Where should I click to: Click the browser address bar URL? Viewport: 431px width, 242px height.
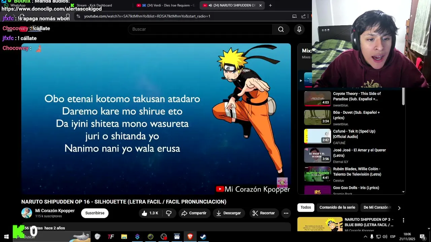coord(147,16)
